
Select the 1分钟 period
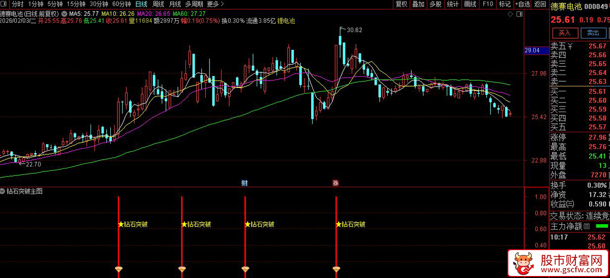[x=36, y=4]
